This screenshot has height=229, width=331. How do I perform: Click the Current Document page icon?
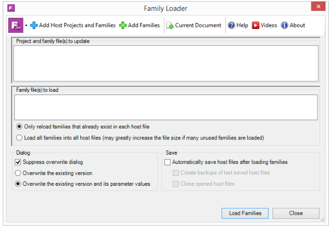click(170, 26)
